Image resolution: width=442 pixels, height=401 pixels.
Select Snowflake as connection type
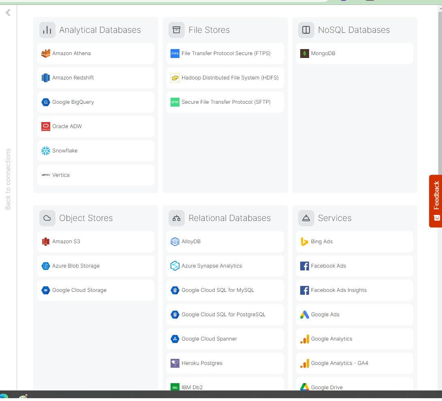(96, 151)
